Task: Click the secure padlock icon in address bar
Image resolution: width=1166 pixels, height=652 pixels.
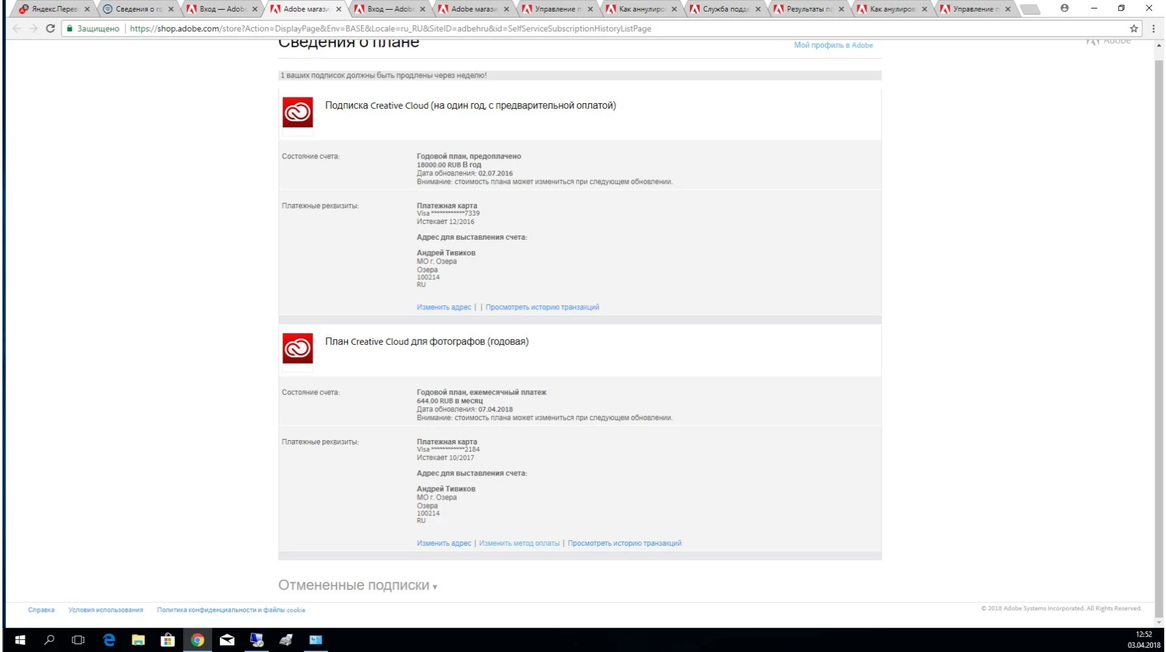Action: coord(70,29)
